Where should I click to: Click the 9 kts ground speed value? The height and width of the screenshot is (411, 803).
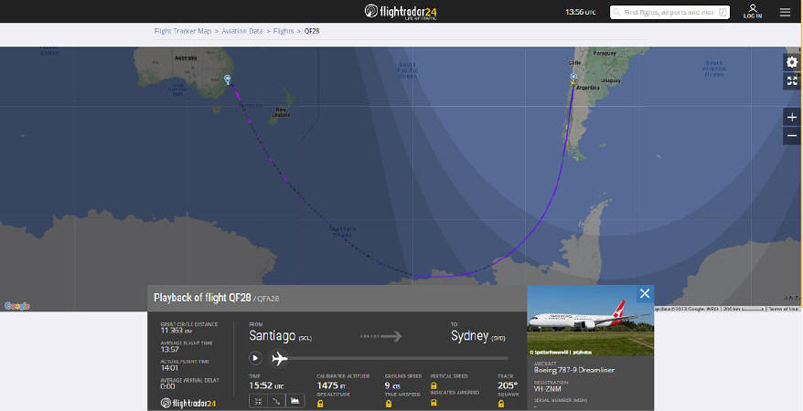click(x=392, y=385)
